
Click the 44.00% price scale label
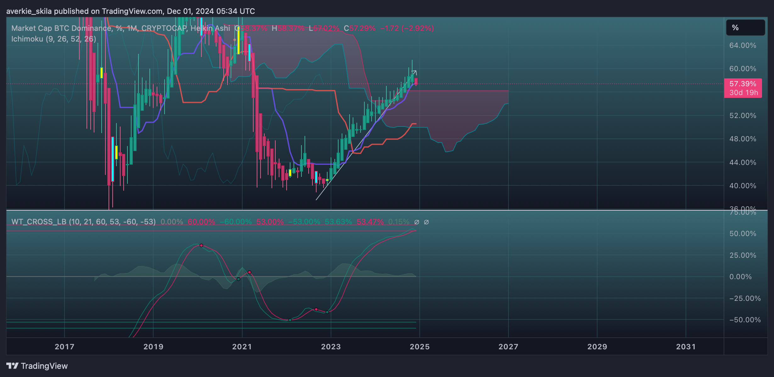(x=743, y=162)
